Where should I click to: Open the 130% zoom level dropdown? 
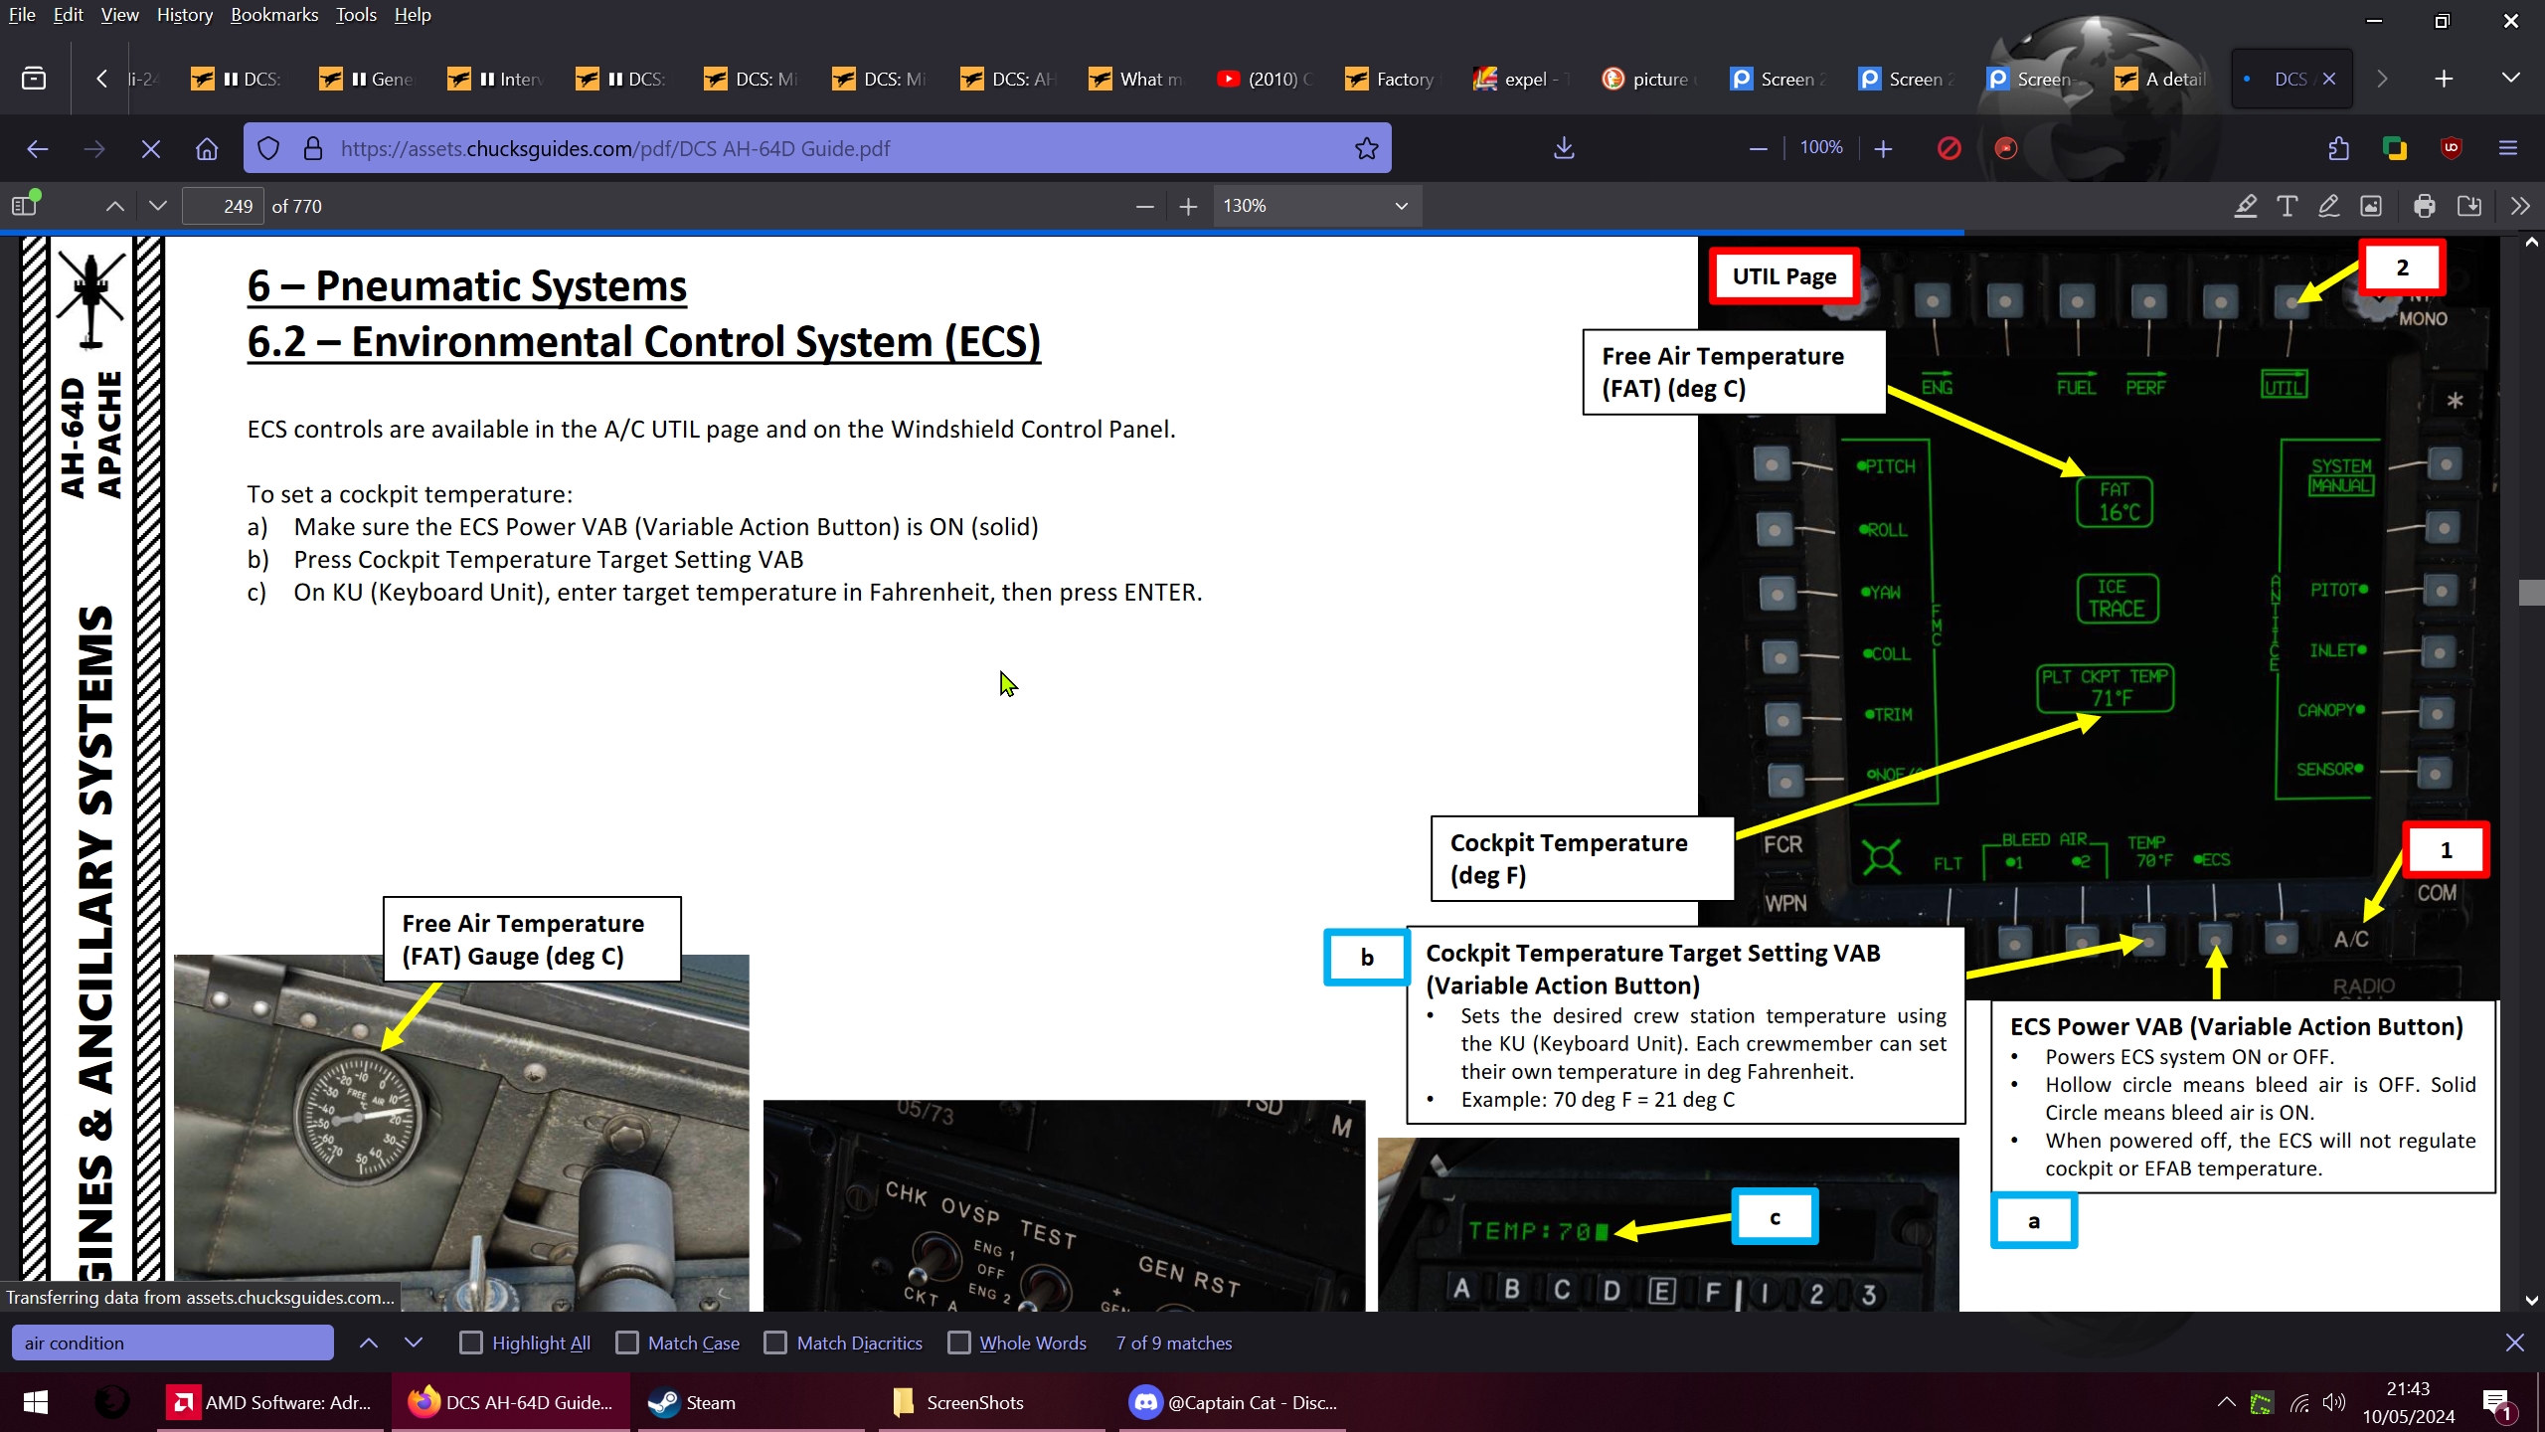coord(1316,206)
